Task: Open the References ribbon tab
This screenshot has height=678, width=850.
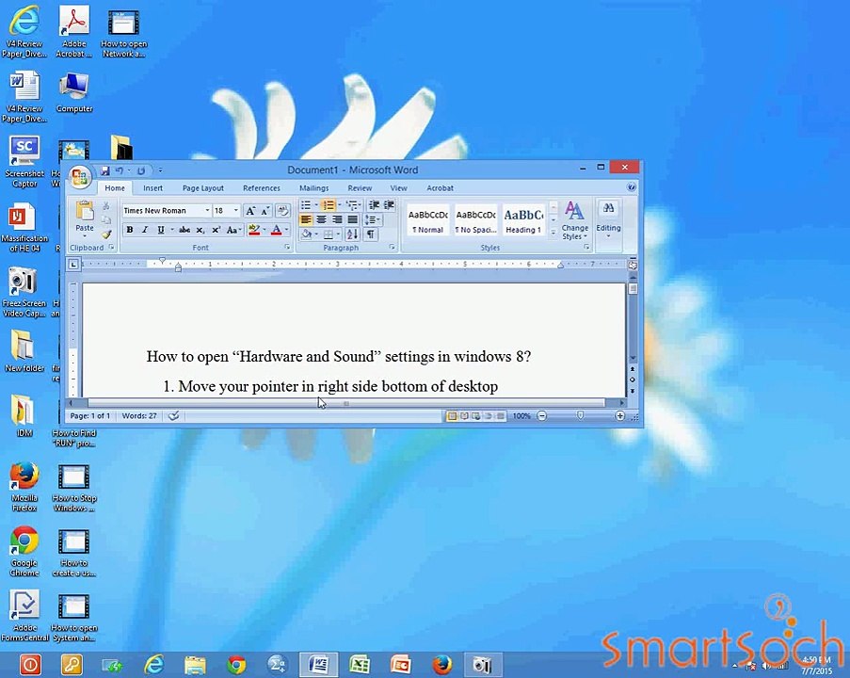Action: (262, 187)
